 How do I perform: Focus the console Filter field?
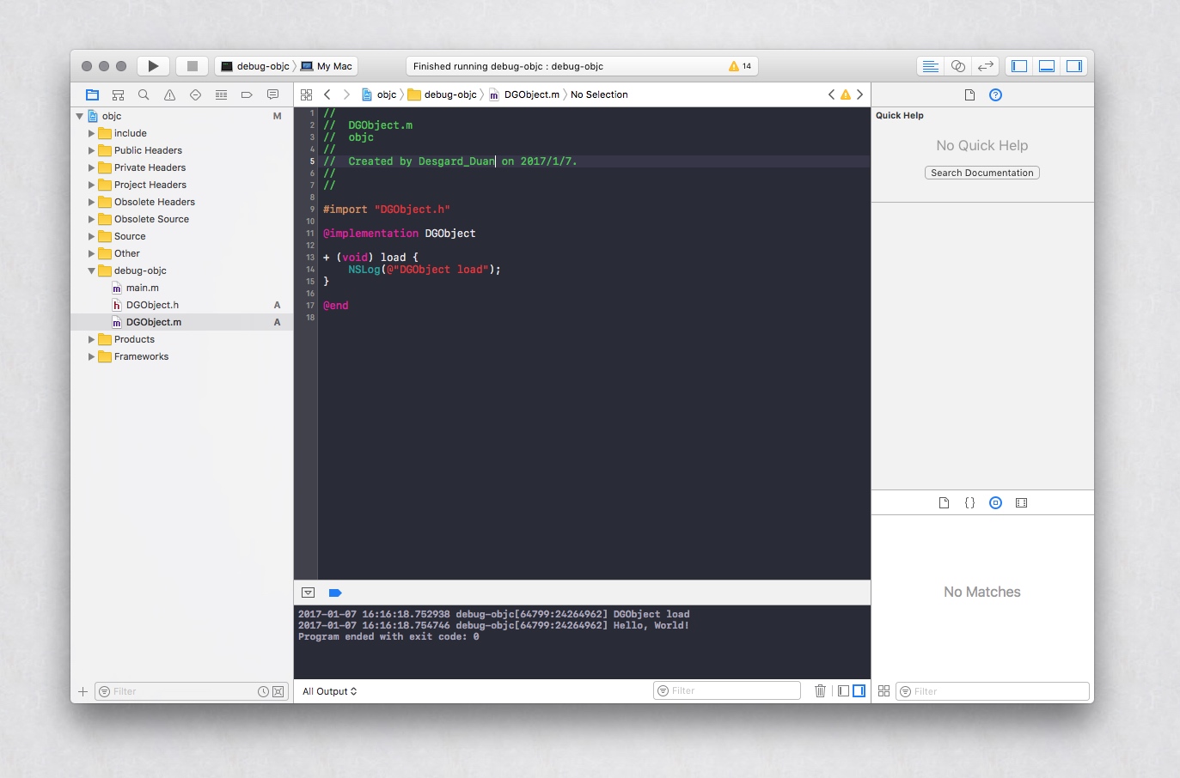727,690
